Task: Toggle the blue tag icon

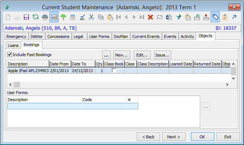Action: (x=215, y=17)
